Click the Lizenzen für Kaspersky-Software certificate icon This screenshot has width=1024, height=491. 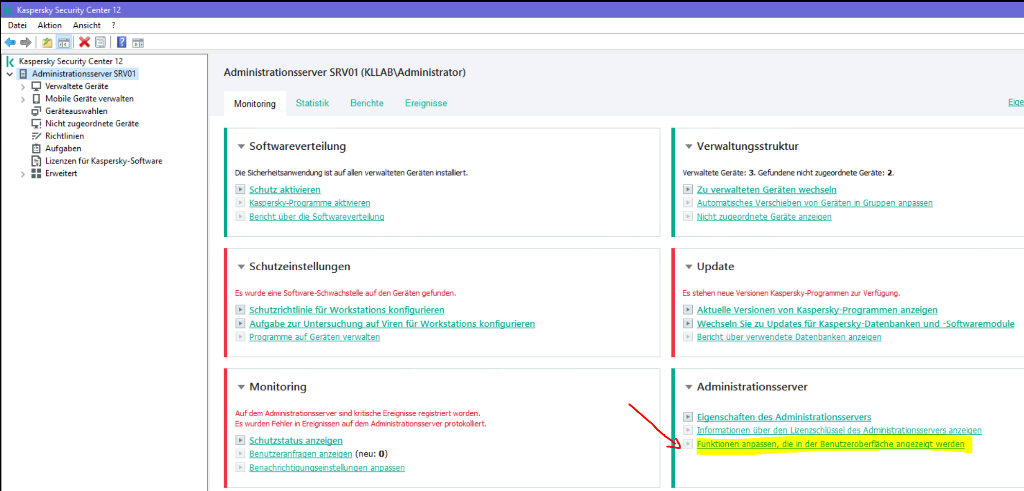click(x=36, y=161)
